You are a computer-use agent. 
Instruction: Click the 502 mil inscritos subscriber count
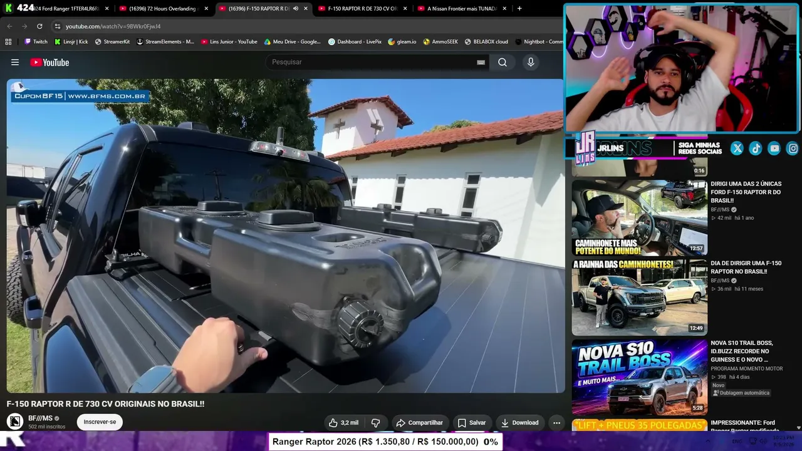[46, 427]
